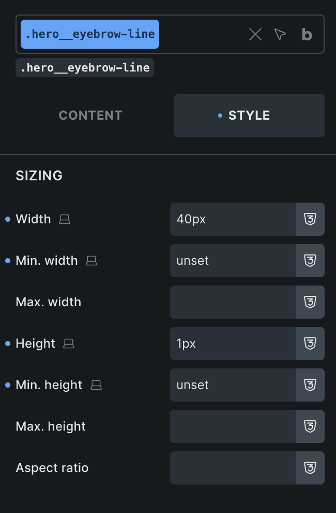
Task: Click the CSS3 icon beside Width field
Action: click(x=310, y=219)
